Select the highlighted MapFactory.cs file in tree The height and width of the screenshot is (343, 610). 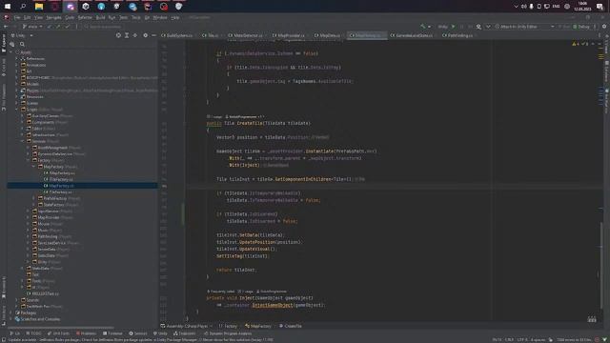coord(83,186)
